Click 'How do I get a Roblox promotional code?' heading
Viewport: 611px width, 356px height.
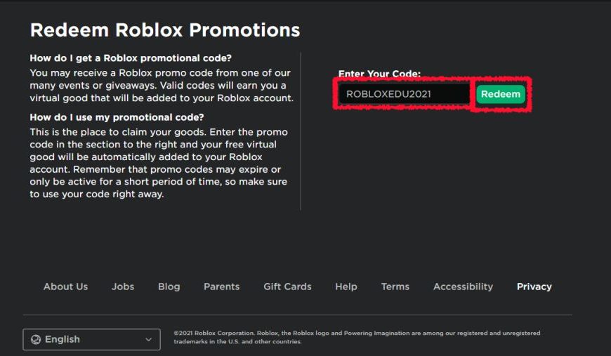pos(131,58)
